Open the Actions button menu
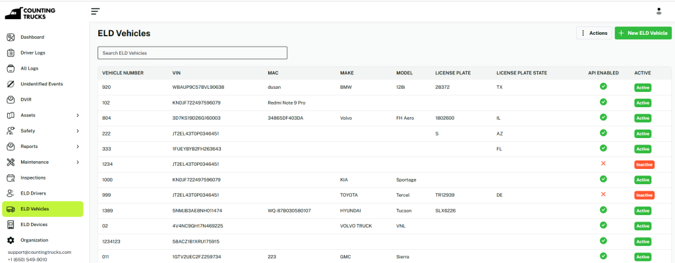 coord(593,33)
